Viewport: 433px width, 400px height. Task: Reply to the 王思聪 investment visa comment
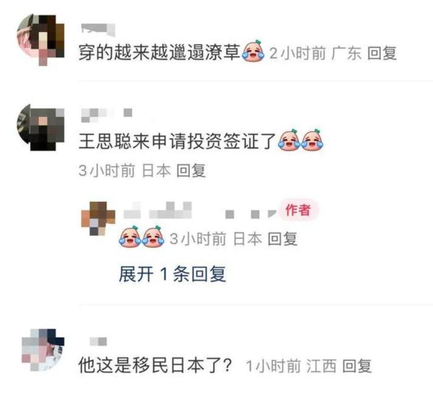pyautogui.click(x=191, y=170)
